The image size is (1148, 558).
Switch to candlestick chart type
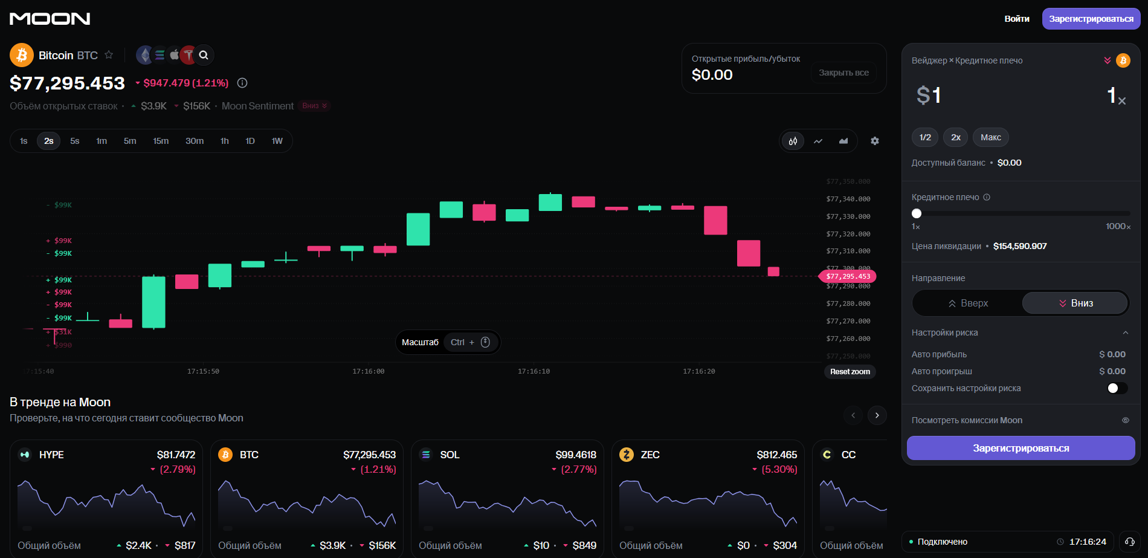tap(793, 141)
